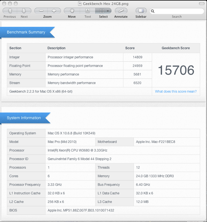
Task: Click the 'Score' column header
Action: point(130,48)
